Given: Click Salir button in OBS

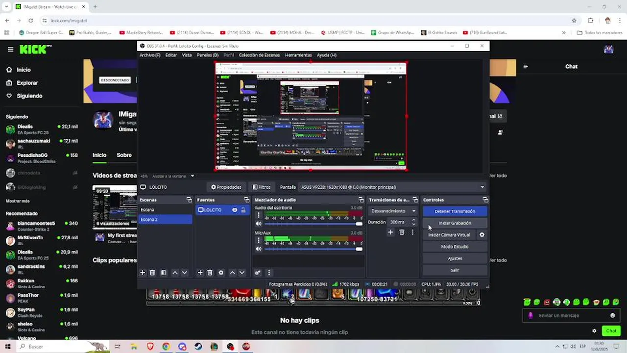Looking at the screenshot, I should pyautogui.click(x=455, y=270).
